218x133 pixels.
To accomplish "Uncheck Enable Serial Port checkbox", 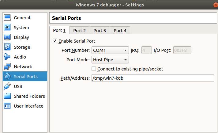I will click(x=55, y=41).
